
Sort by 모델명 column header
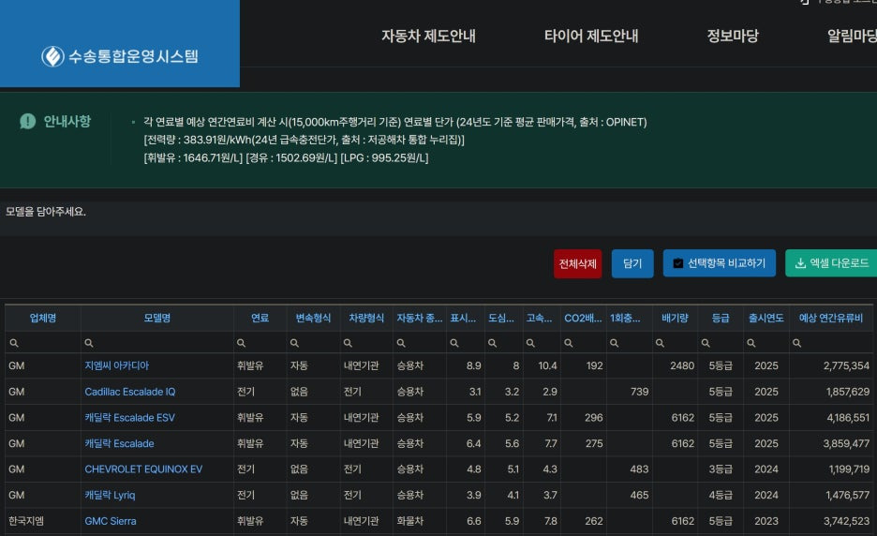pos(157,318)
